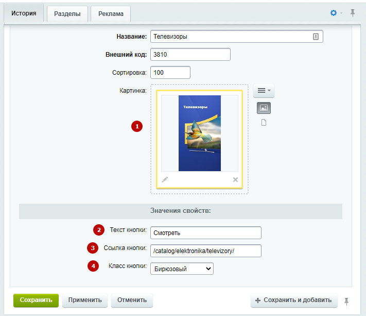Pin the tab panel using top pin icon
This screenshot has height=316, width=366.
(x=353, y=13)
